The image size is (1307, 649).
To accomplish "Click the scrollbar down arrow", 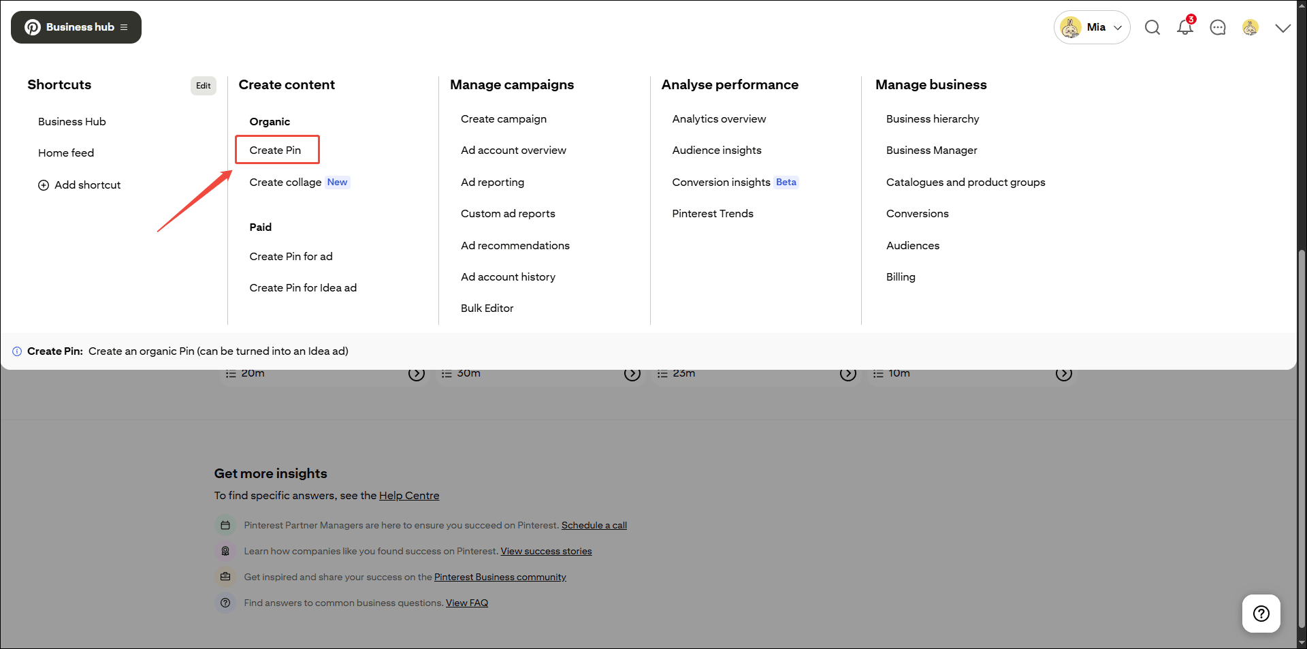I will [x=1302, y=643].
